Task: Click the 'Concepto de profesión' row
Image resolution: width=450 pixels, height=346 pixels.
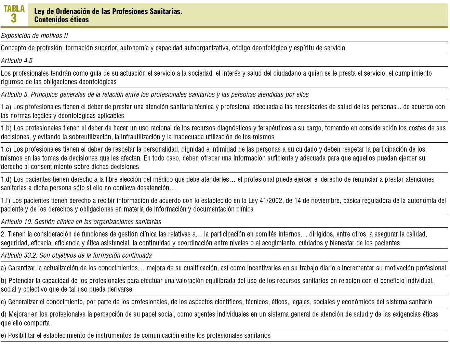Action: (173, 48)
